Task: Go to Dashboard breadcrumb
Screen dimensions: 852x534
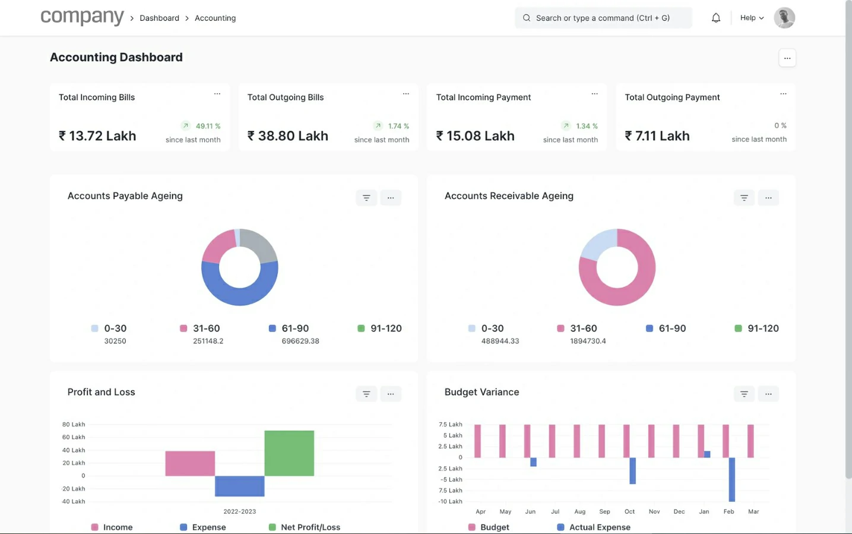Action: 159,18
